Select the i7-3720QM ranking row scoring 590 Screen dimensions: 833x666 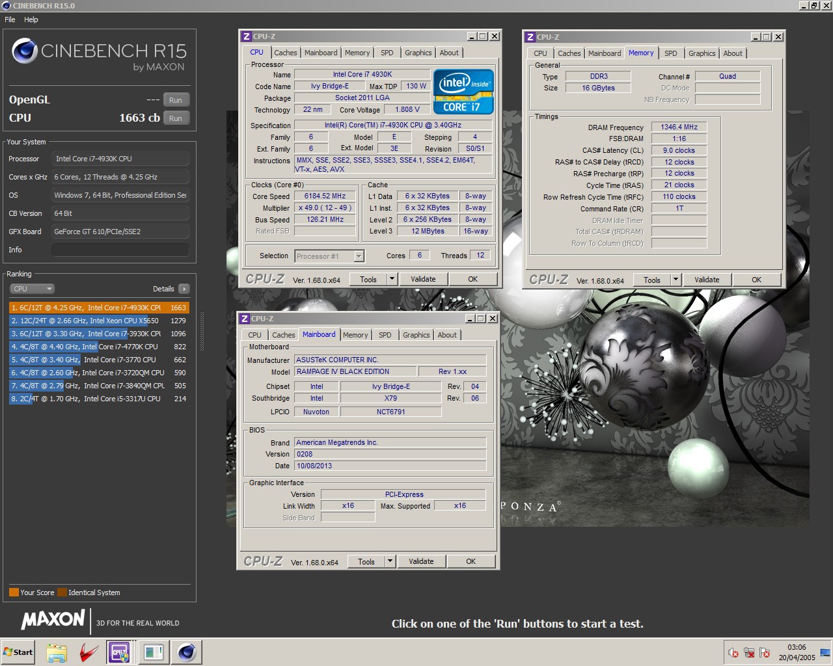click(99, 373)
